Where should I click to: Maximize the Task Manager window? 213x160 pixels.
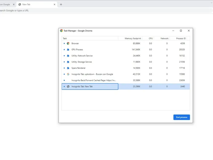pos(181,31)
